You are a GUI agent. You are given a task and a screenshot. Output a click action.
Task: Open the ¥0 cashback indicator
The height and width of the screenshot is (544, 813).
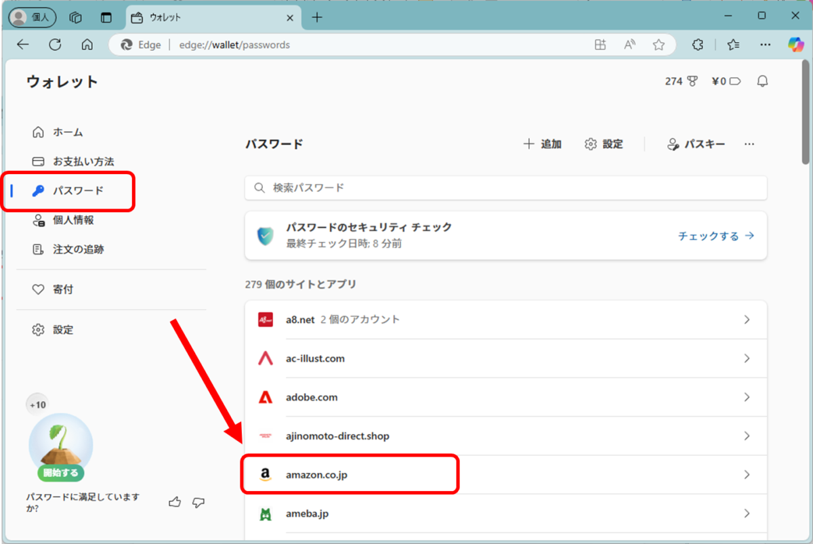point(726,81)
